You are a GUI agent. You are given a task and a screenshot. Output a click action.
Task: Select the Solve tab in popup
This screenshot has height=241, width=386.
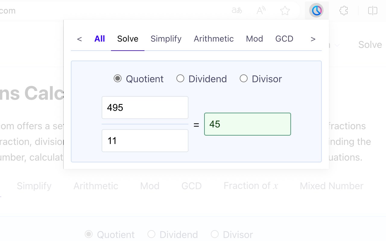pos(128,39)
